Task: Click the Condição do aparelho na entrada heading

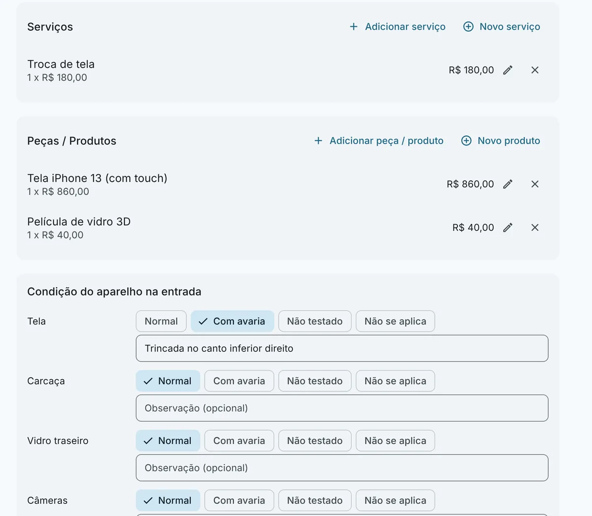Action: (114, 292)
